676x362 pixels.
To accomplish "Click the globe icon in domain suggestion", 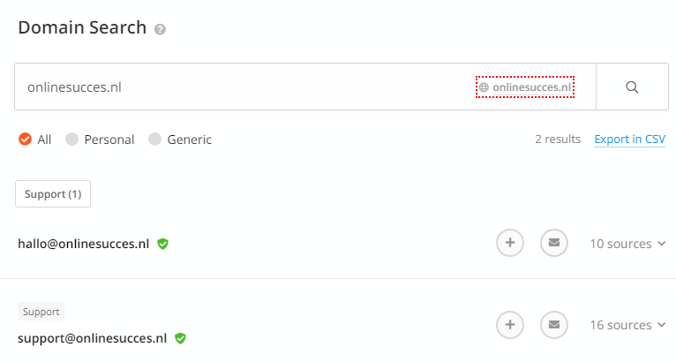I will coord(484,87).
